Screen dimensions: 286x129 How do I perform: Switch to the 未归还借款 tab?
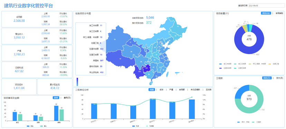196,89
